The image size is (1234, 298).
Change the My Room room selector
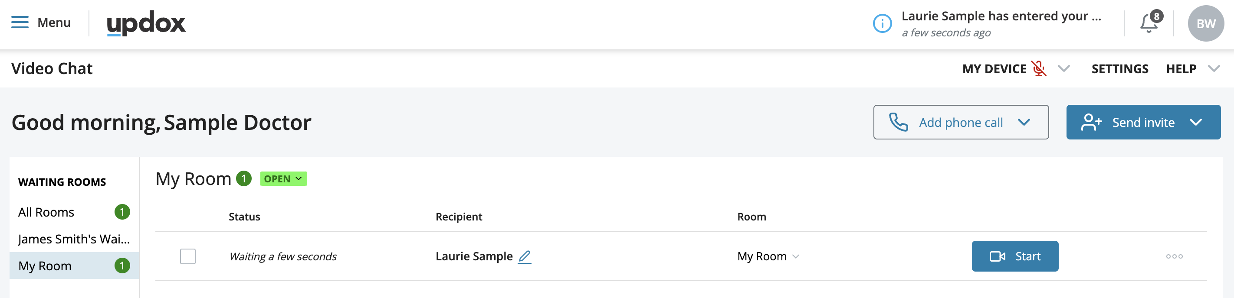click(x=768, y=257)
